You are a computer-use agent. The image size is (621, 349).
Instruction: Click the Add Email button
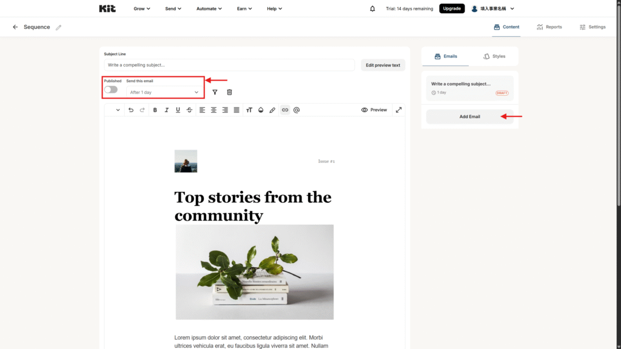[x=469, y=116]
